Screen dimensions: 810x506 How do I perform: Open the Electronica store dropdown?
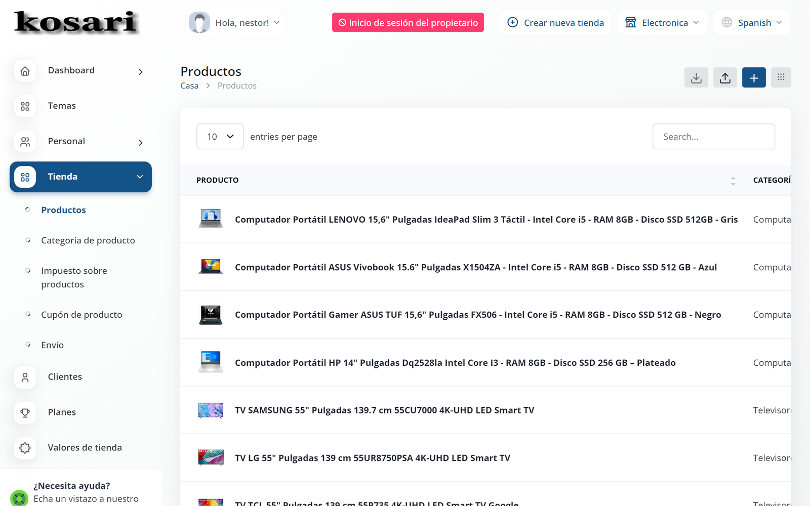point(662,23)
